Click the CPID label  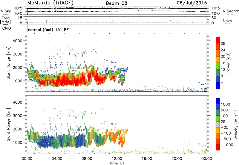[7, 28]
